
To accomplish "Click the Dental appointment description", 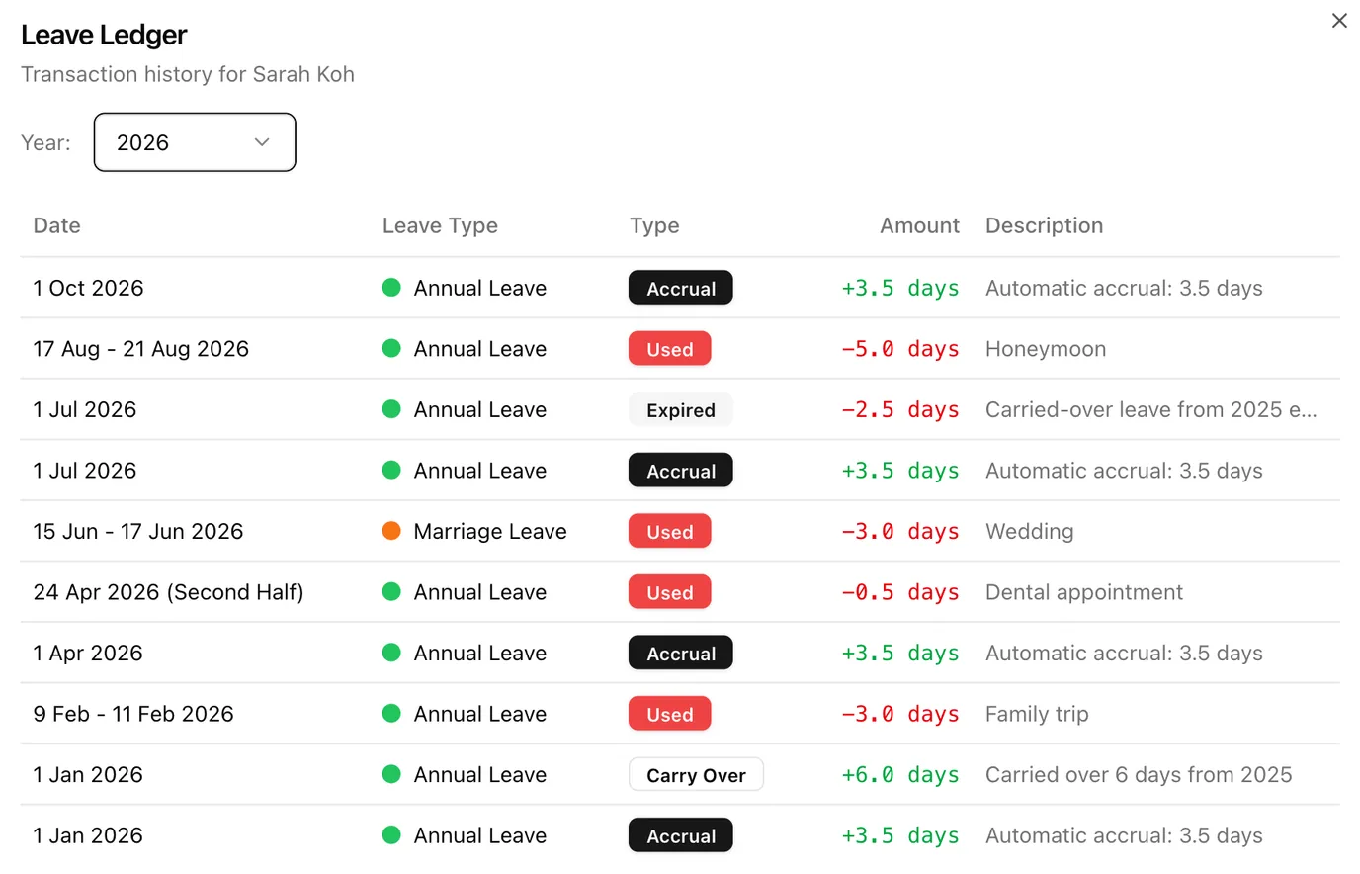I will [1084, 592].
